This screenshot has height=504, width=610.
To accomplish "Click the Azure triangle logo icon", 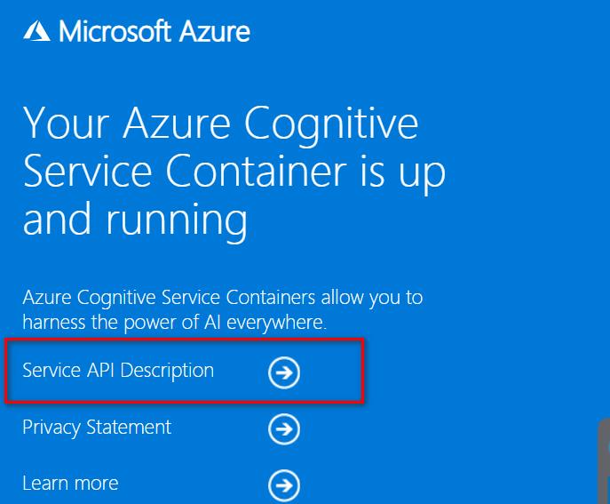I will tap(37, 32).
